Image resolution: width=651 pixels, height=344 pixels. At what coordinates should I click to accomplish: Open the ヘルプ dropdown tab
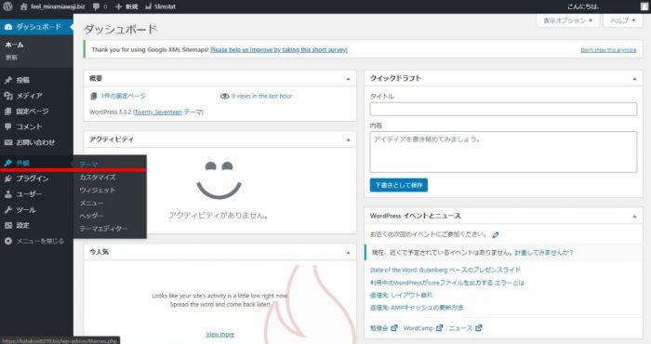point(623,20)
